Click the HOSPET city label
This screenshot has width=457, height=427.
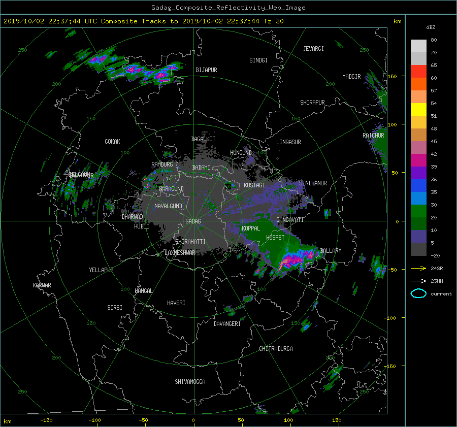click(x=275, y=238)
